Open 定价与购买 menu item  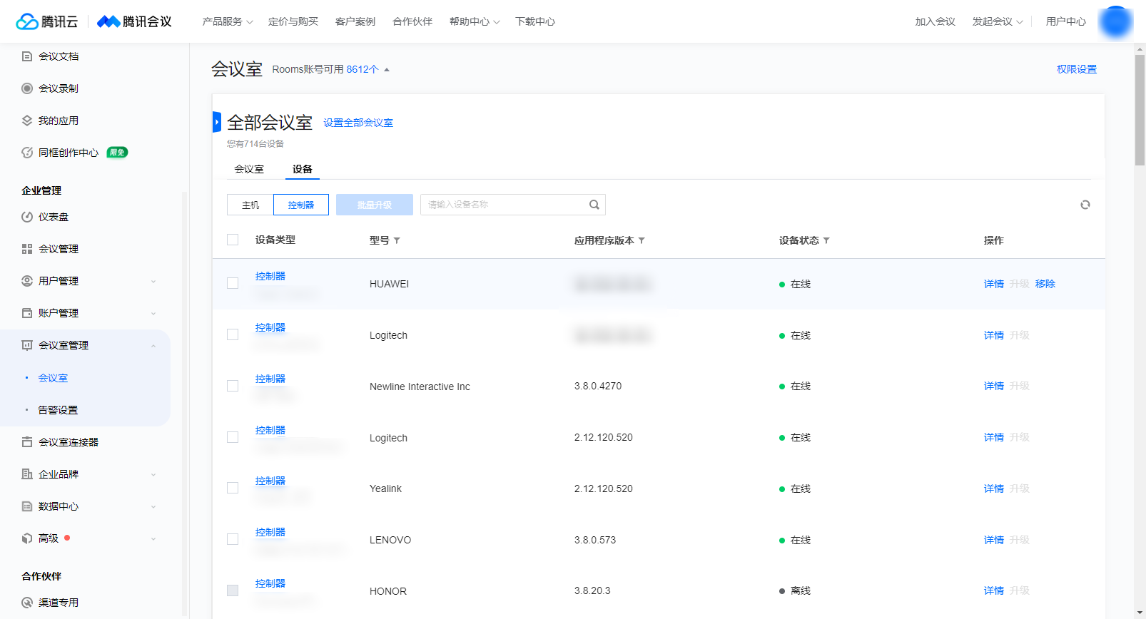(293, 21)
